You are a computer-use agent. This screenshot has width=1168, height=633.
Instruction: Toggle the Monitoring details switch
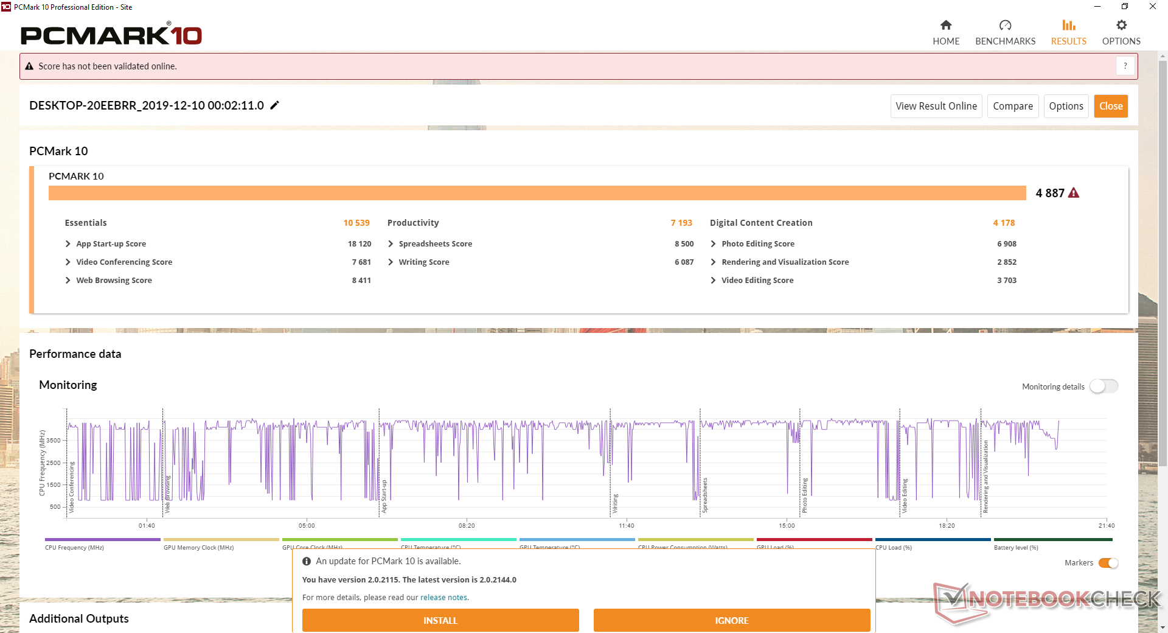tap(1104, 386)
